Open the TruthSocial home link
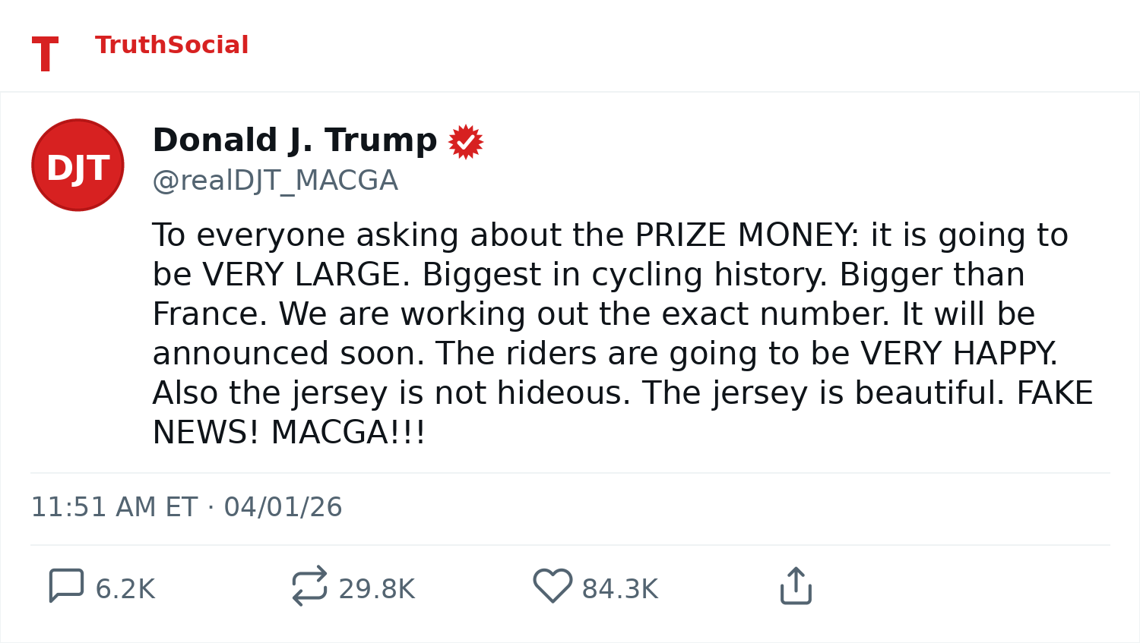The width and height of the screenshot is (1140, 643). coord(172,46)
